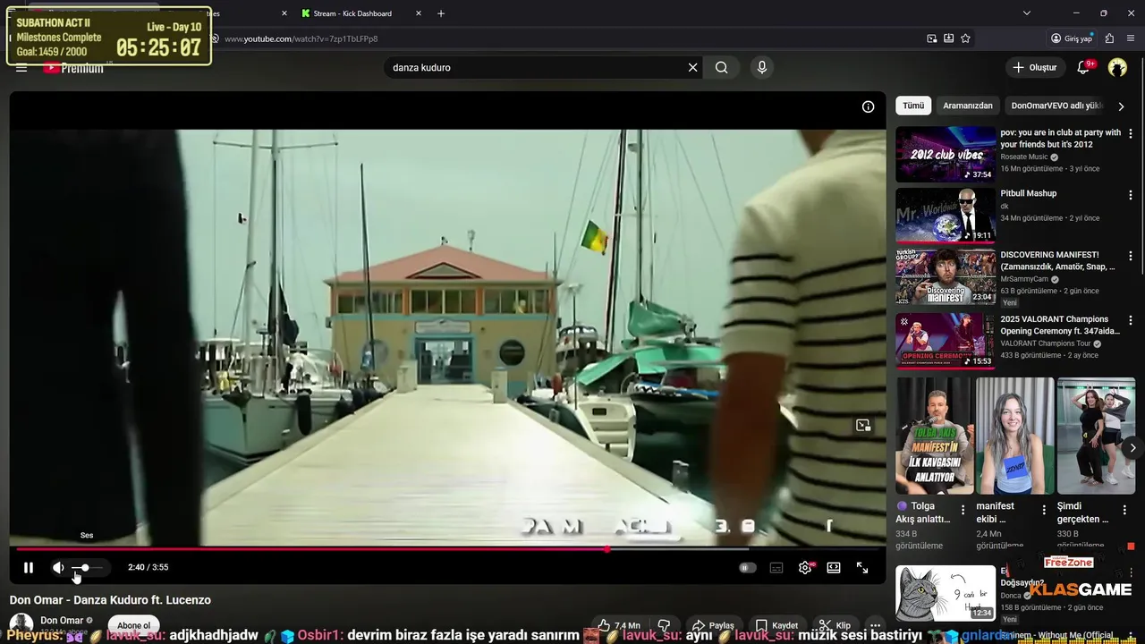Screen dimensions: 1145x644
Task: Open '2012 club vibes' video thumbnail
Action: [946, 154]
